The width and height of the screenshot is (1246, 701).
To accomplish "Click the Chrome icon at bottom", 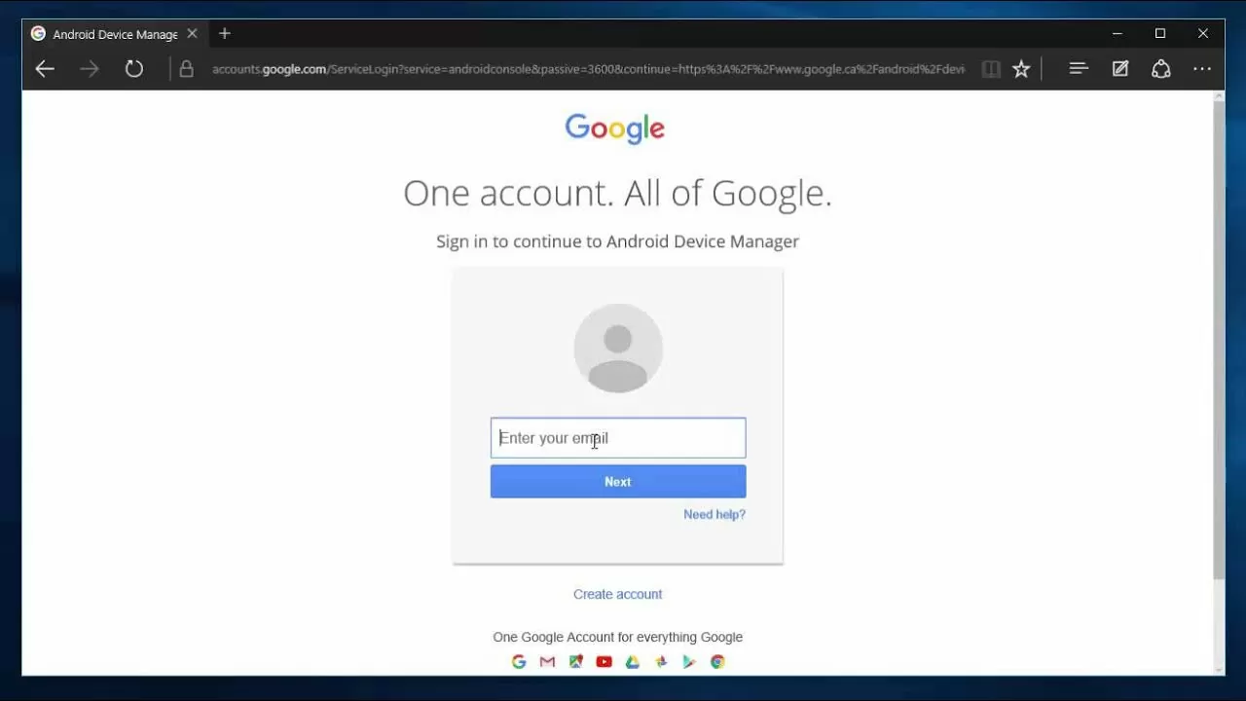I will coord(717,662).
